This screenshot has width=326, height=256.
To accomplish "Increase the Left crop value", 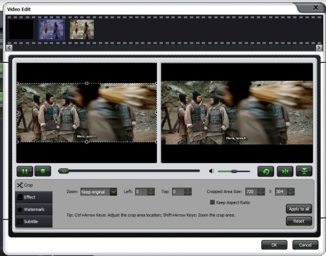I will 151,190.
